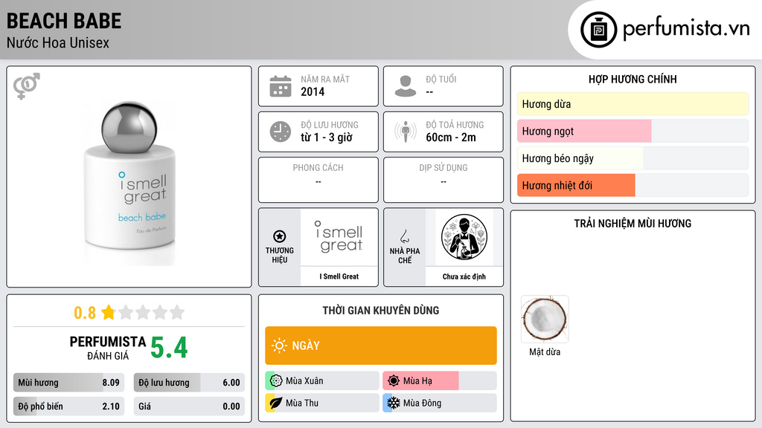The image size is (762, 428).
Task: Click the sillage icon beside Độ toả hương
Action: [x=406, y=132]
